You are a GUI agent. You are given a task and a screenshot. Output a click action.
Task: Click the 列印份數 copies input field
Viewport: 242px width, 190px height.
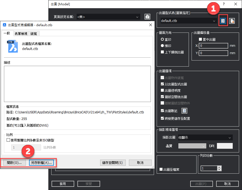(209, 168)
